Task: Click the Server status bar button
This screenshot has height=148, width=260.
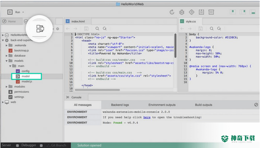Action: (6, 145)
